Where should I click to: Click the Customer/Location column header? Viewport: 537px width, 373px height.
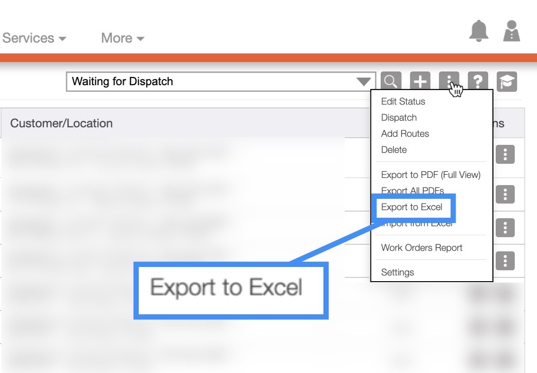point(62,123)
